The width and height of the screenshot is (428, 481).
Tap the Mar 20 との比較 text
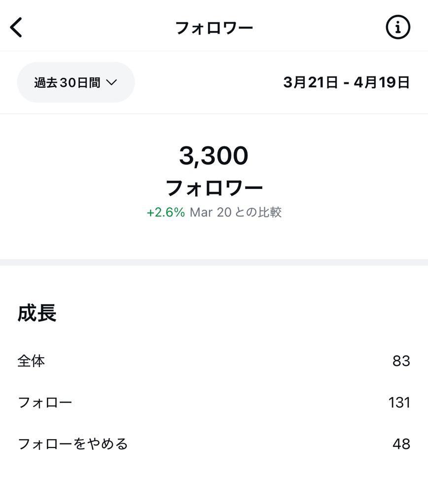(236, 212)
